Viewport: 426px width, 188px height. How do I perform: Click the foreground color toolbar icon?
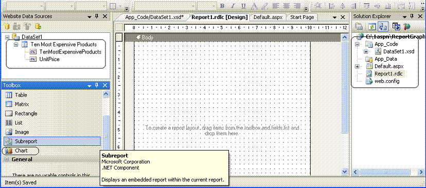254,6
